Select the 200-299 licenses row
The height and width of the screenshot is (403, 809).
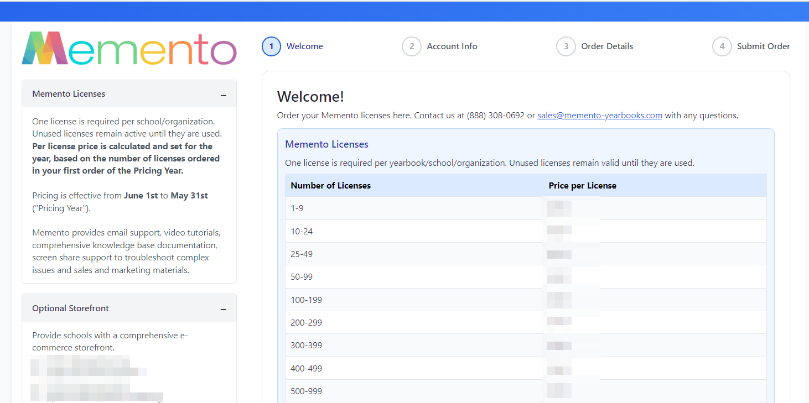(x=526, y=322)
